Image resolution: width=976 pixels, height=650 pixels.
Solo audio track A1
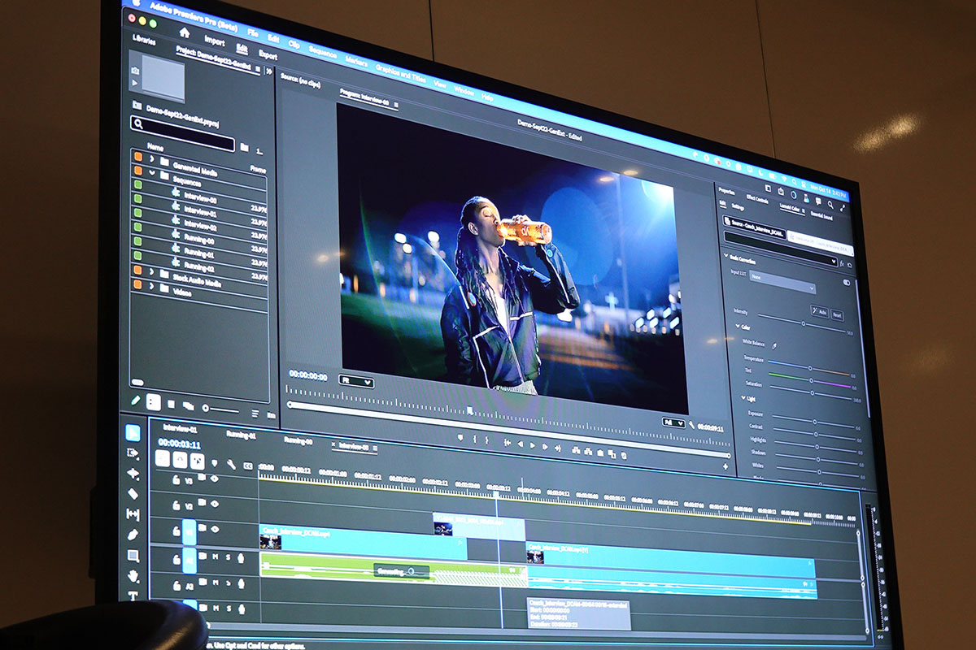coord(228,557)
